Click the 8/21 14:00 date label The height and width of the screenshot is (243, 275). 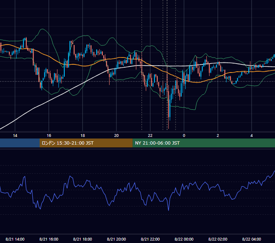(x=15, y=239)
